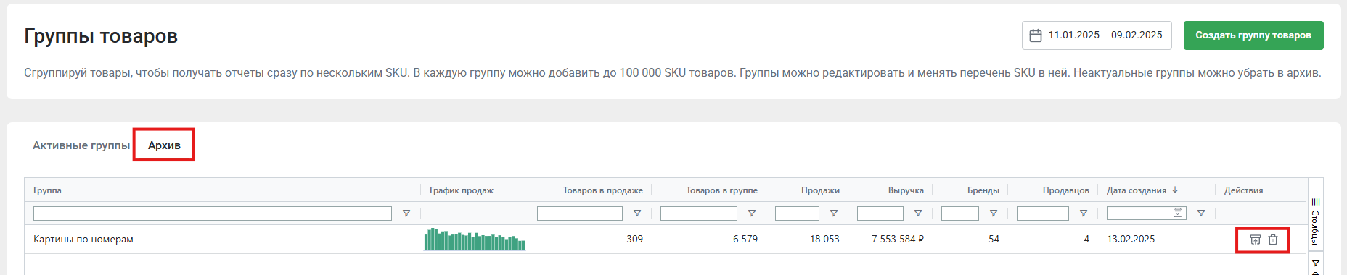Open the calendar picker in the date filter
Screen dimensions: 1347x275
click(x=1178, y=213)
